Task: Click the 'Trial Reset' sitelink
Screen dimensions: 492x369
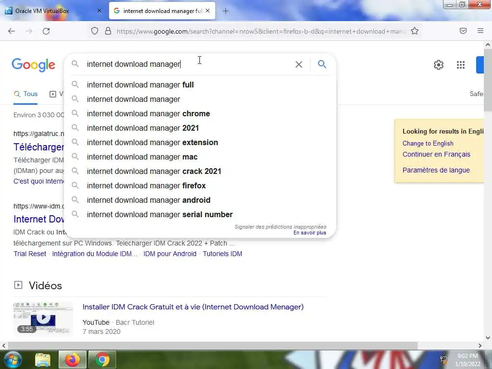Action: tap(30, 254)
